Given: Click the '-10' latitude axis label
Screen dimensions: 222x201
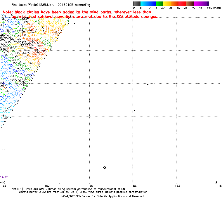Looking at the screenshot, I should (3, 182).
